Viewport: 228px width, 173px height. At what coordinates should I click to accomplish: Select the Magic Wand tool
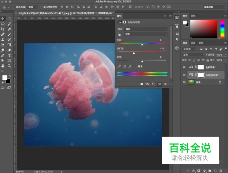pos(9,24)
